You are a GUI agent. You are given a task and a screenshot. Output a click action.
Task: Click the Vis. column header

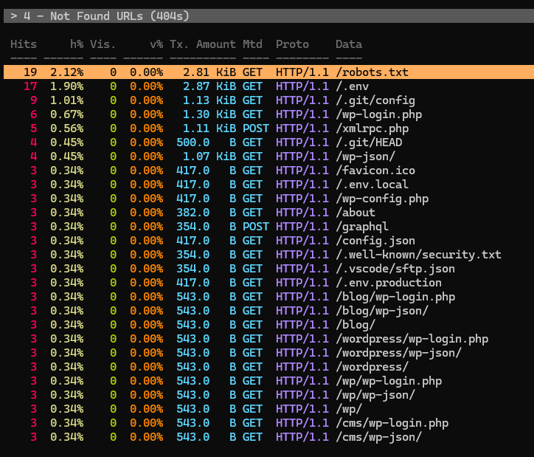(x=103, y=44)
